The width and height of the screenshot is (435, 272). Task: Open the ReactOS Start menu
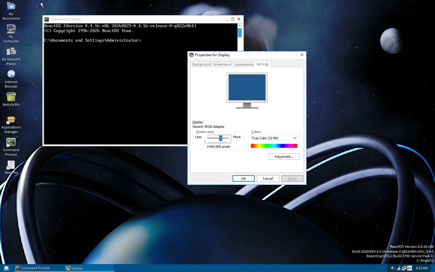tap(6, 268)
